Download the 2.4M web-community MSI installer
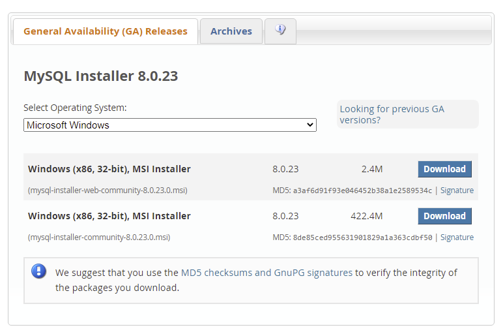The image size is (503, 336). 444,169
